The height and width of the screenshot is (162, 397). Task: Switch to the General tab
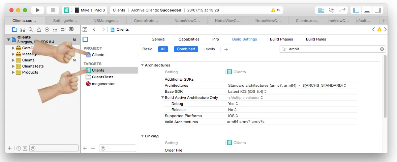158,39
